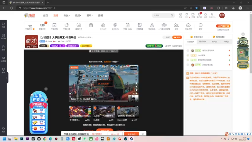
Task: Click the search input field in header
Action: point(161,15)
